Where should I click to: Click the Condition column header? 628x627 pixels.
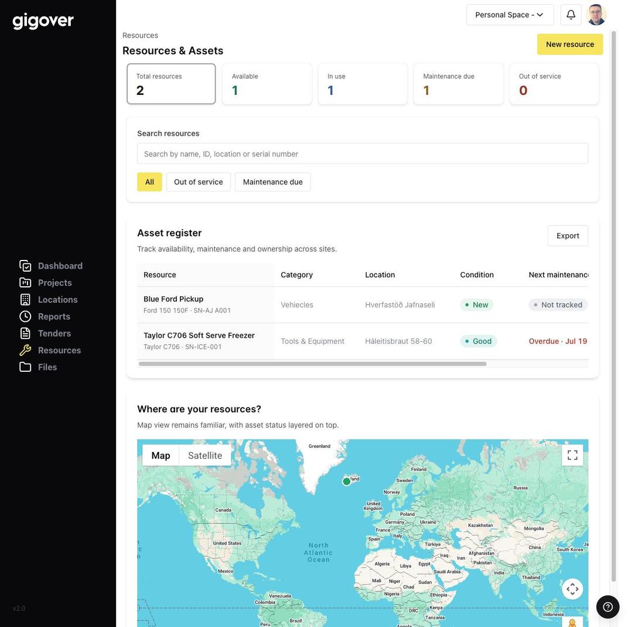pos(477,275)
